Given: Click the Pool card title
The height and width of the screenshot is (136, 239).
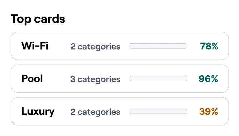Looking at the screenshot, I should pyautogui.click(x=32, y=79).
